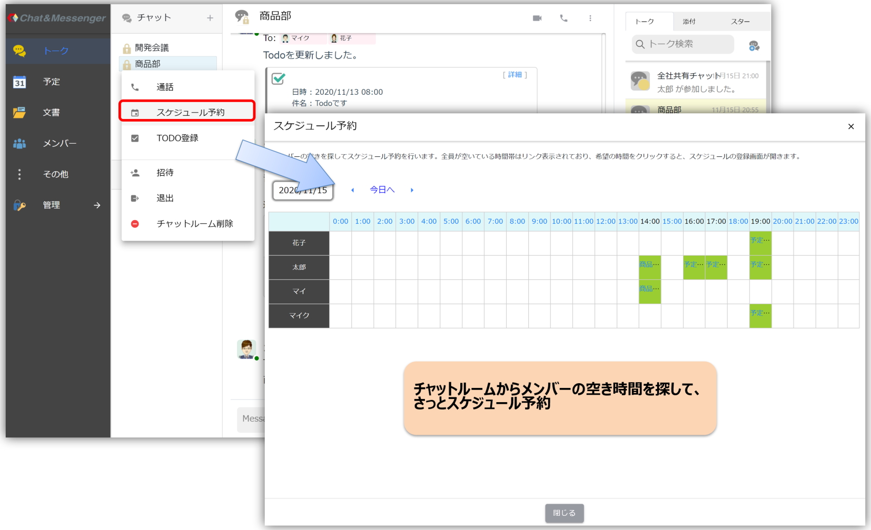Open the 予定 calendar in sidebar
This screenshot has height=530, width=871.
[51, 82]
